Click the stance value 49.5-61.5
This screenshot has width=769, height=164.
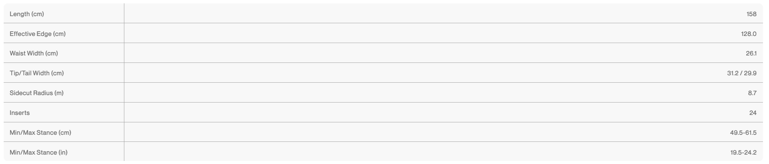coord(743,133)
